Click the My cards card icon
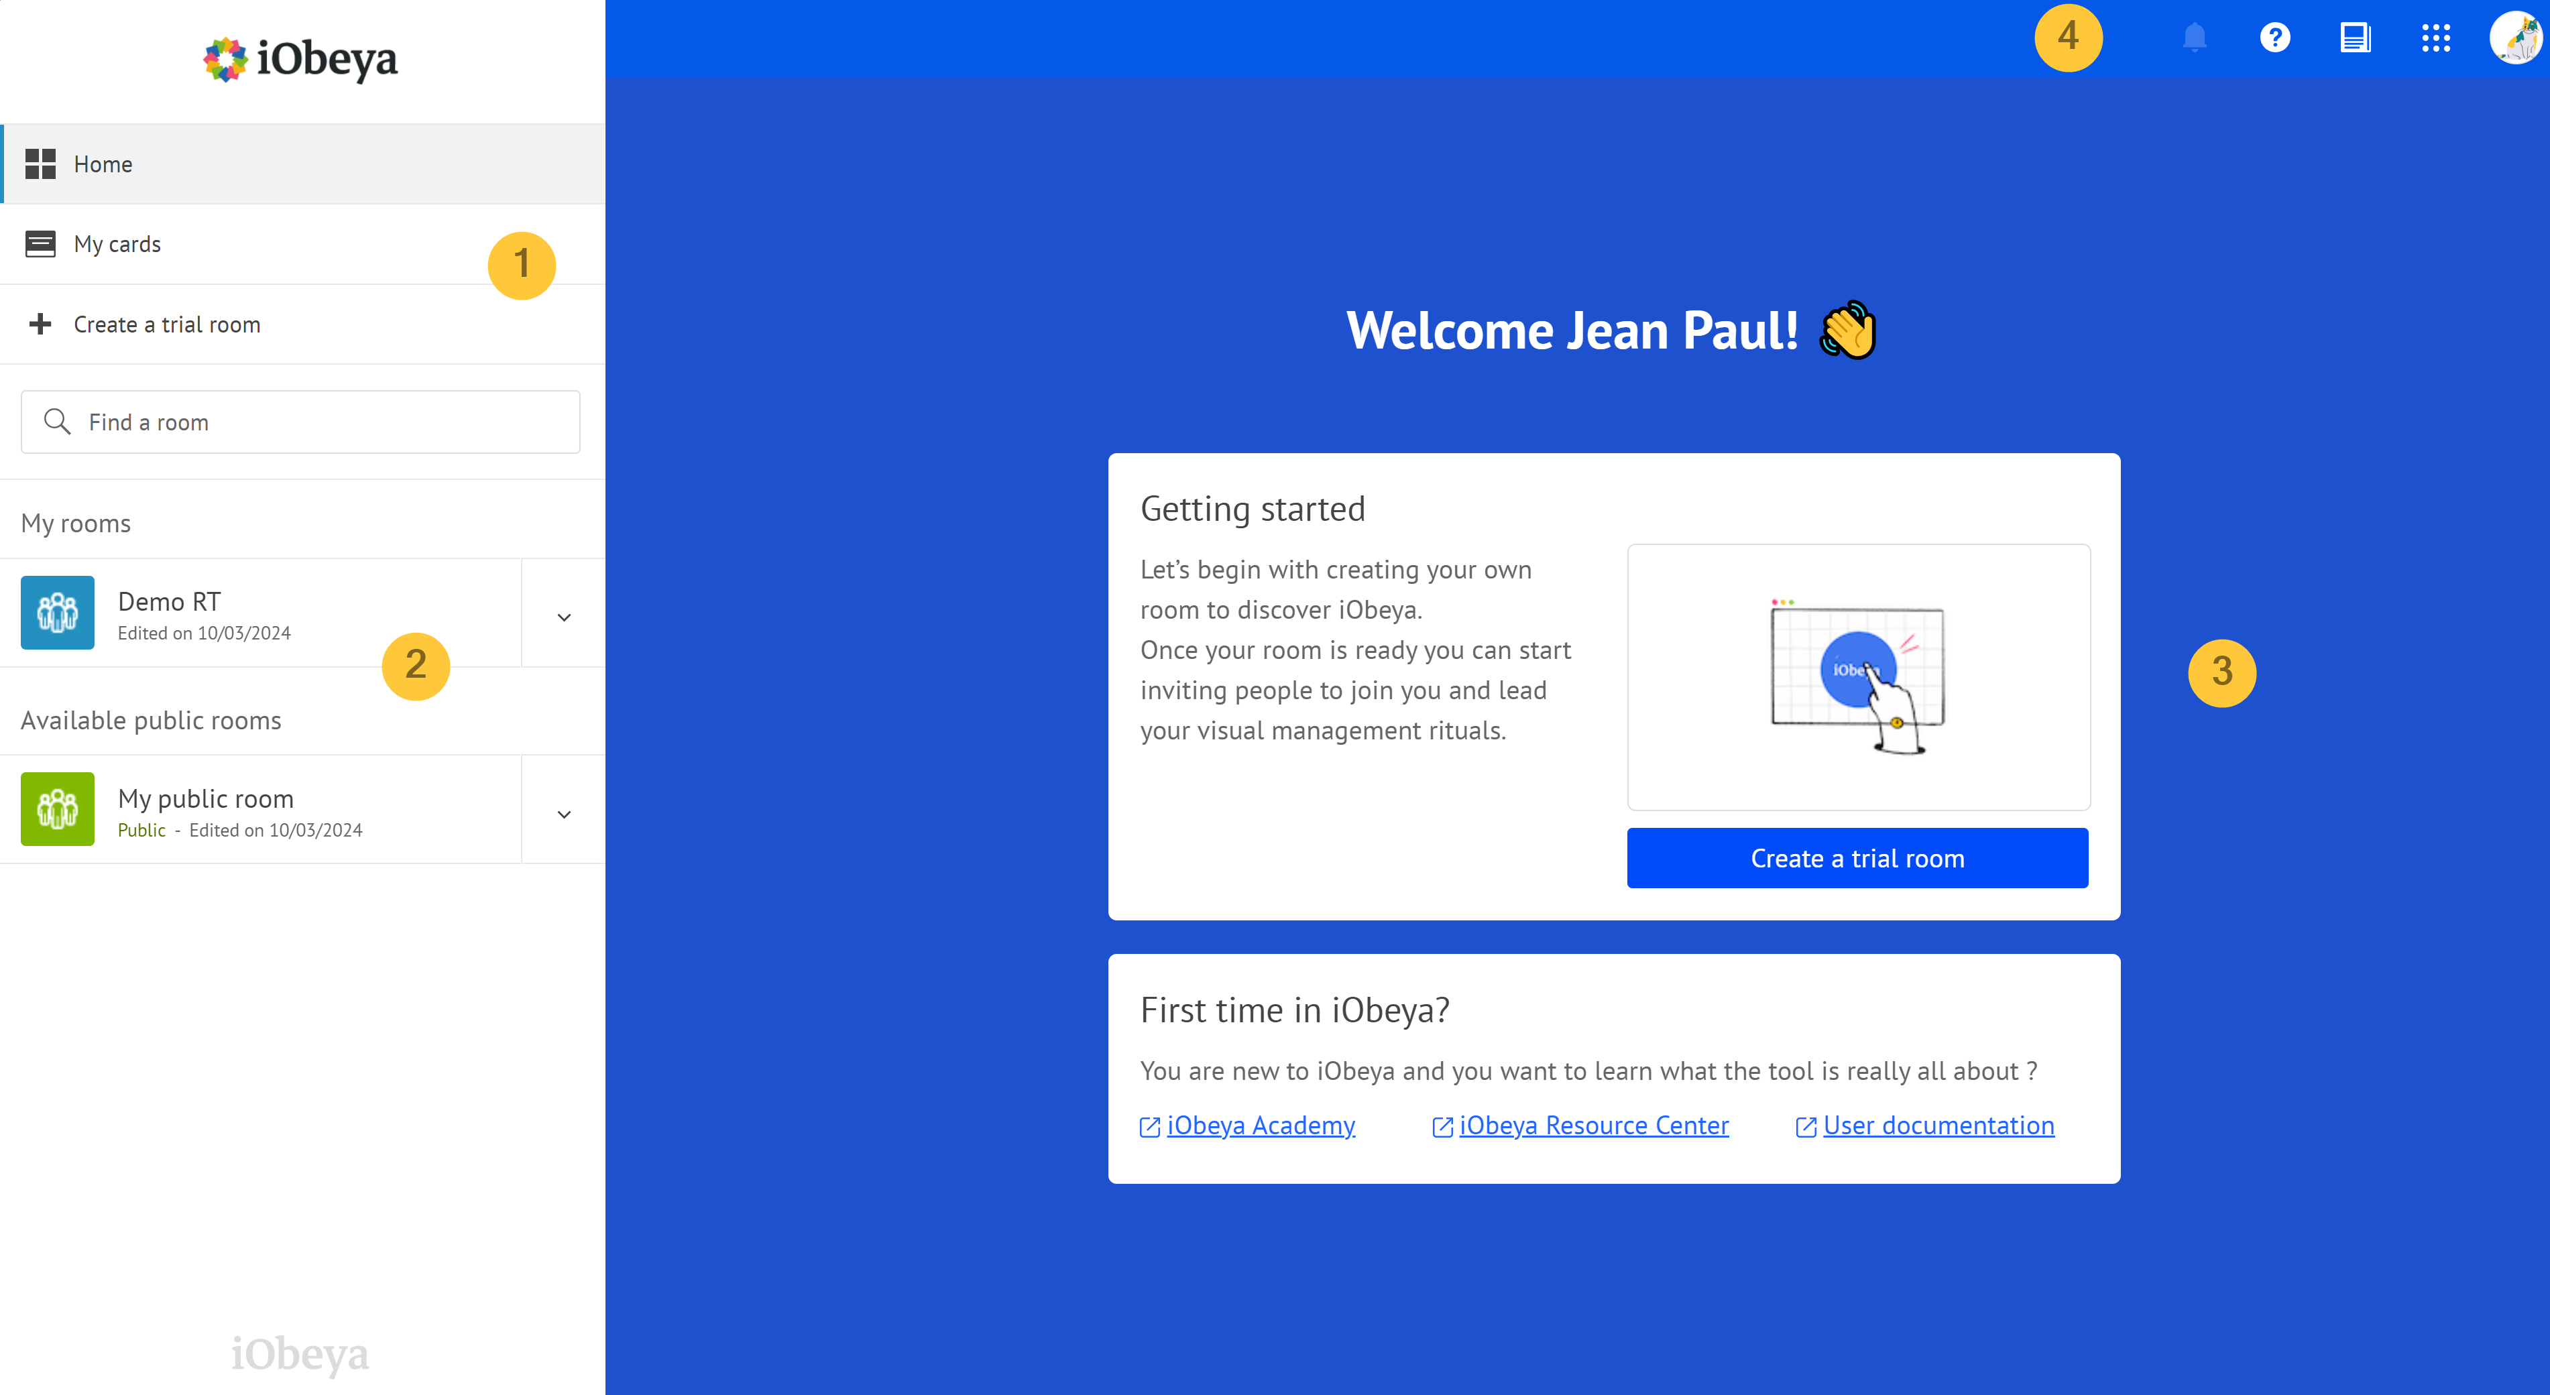The width and height of the screenshot is (2550, 1395). pos(41,245)
